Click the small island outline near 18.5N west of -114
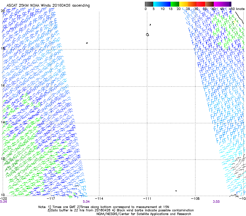 click(87, 43)
